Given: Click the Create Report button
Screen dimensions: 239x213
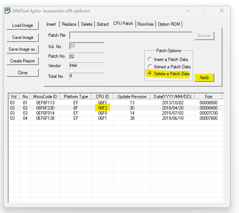Looking at the screenshot, I should pyautogui.click(x=22, y=61).
